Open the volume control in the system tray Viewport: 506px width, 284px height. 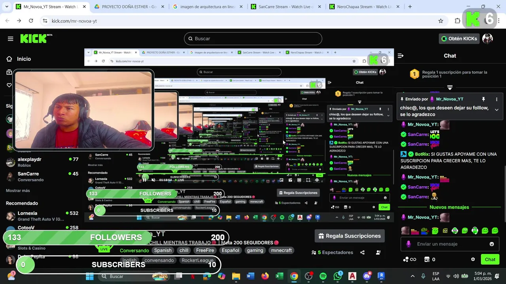pyautogui.click(x=456, y=277)
